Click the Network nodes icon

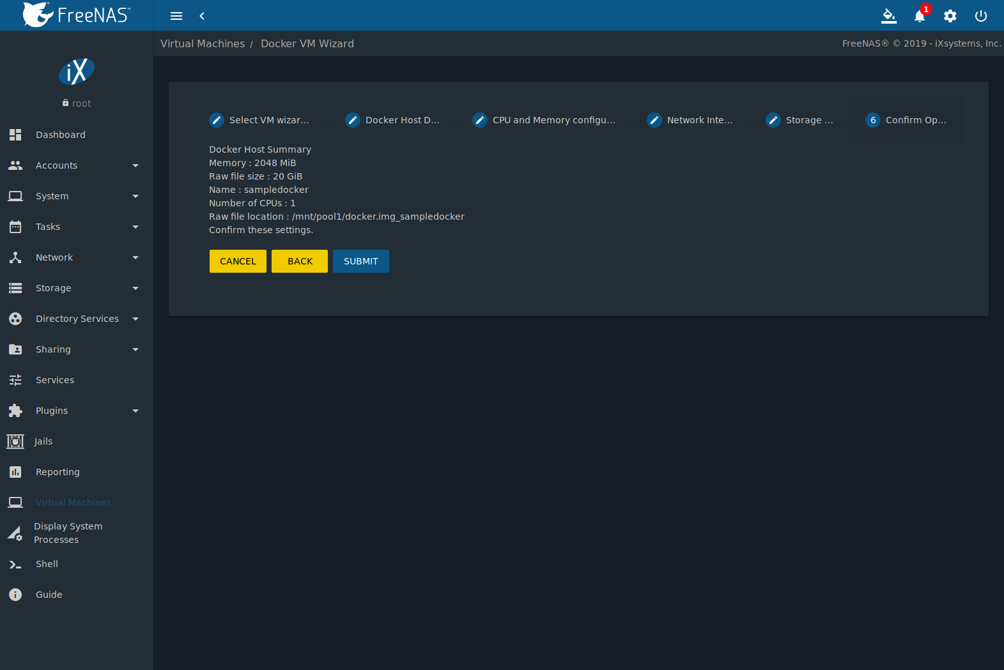15,257
